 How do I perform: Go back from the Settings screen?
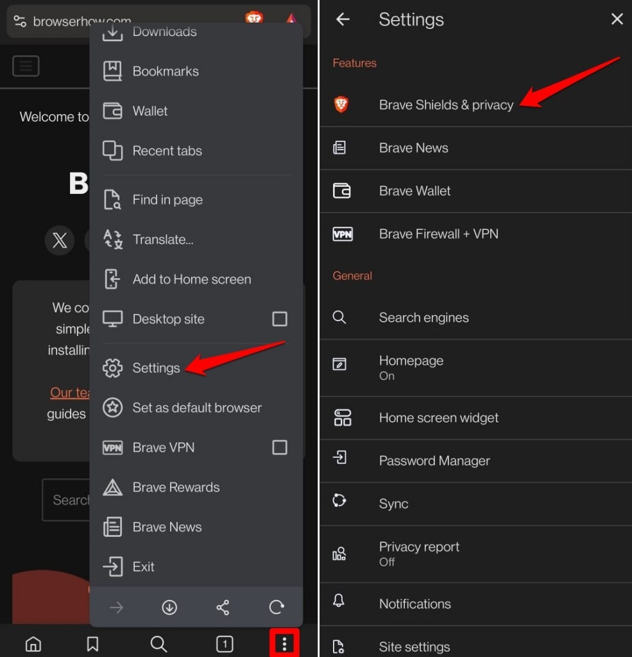(343, 19)
